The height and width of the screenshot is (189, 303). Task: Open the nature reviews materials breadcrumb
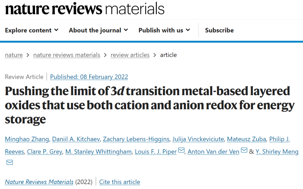[67, 55]
